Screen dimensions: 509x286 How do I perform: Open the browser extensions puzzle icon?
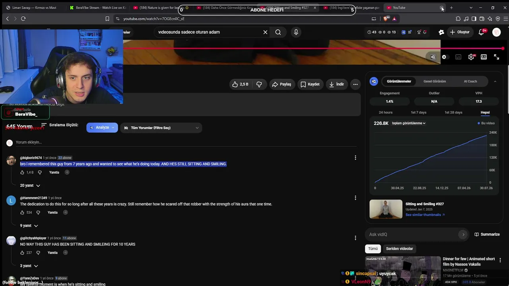click(458, 19)
